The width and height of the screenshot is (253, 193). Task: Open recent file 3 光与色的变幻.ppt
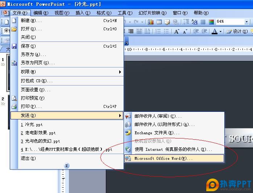pos(67,141)
